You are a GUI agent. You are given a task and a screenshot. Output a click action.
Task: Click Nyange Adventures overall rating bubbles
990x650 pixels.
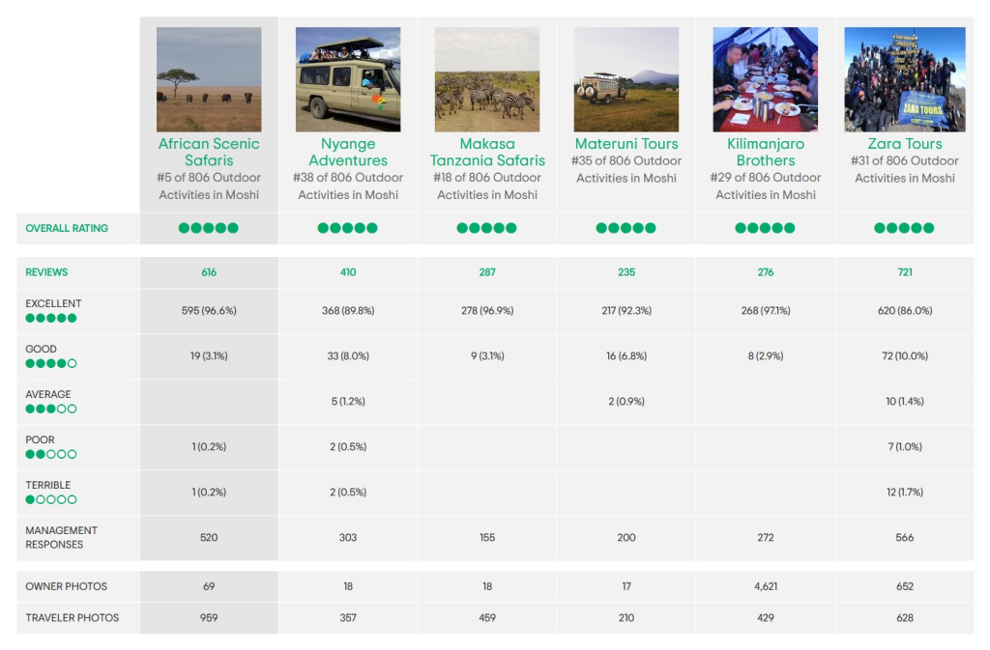click(347, 228)
